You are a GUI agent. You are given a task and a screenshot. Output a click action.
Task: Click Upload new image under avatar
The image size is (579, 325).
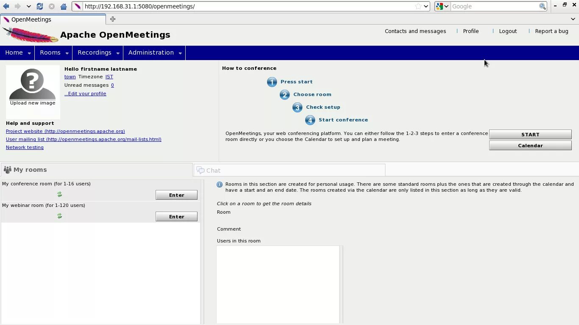coord(33,103)
